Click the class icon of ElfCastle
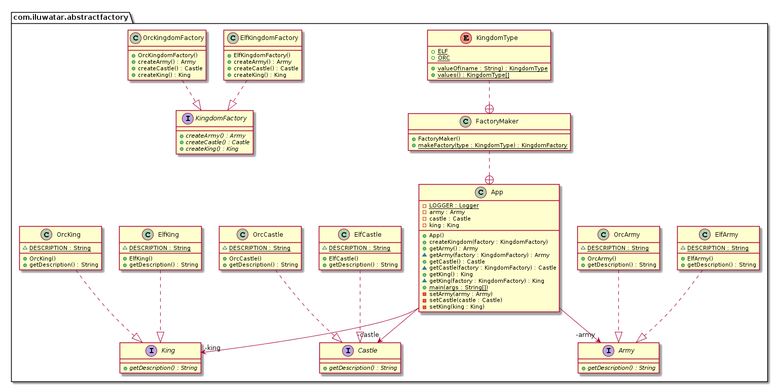Viewport: 778px width, 387px height. (346, 234)
